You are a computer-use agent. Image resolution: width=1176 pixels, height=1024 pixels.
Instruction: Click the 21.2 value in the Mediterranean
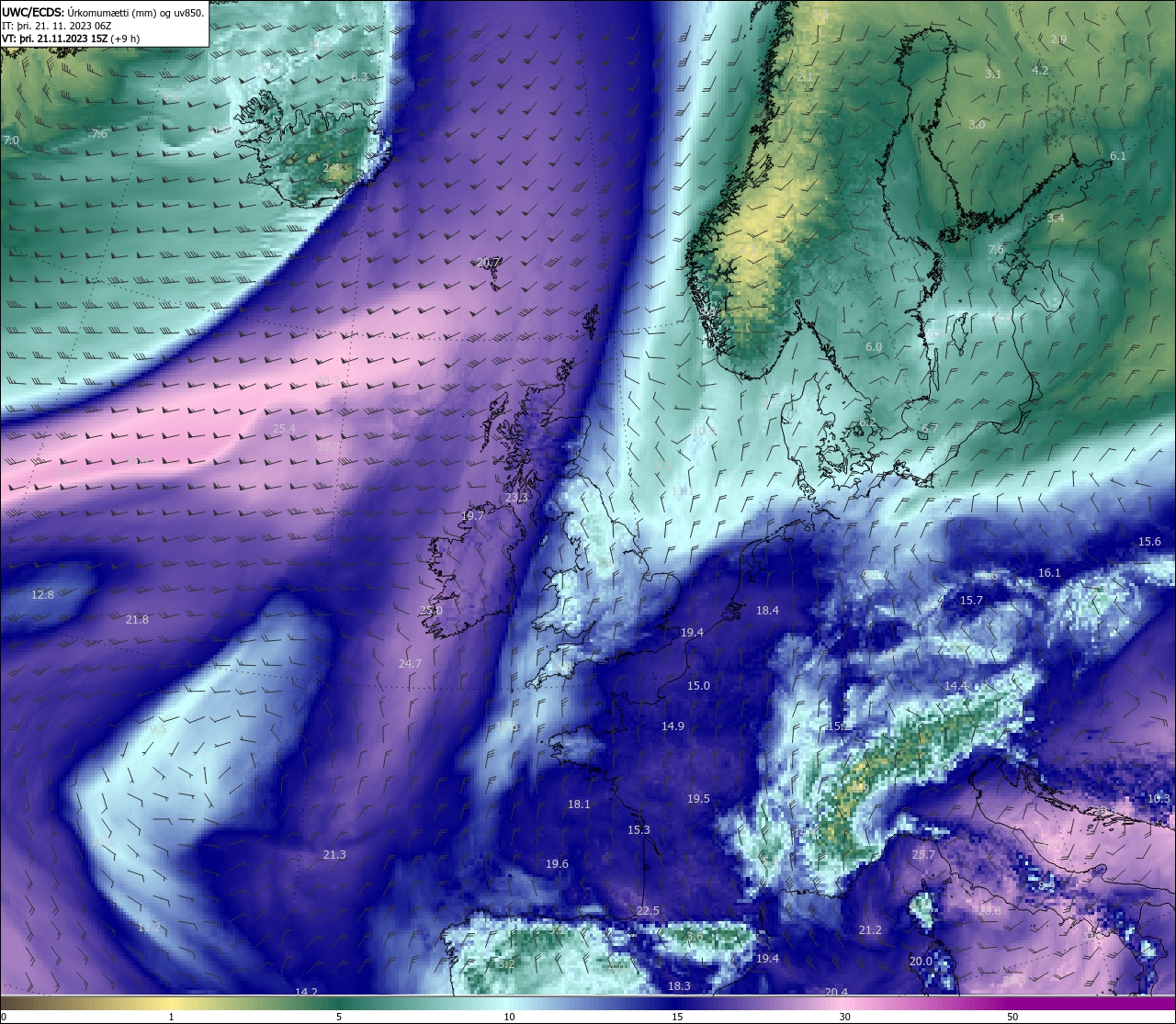[869, 930]
